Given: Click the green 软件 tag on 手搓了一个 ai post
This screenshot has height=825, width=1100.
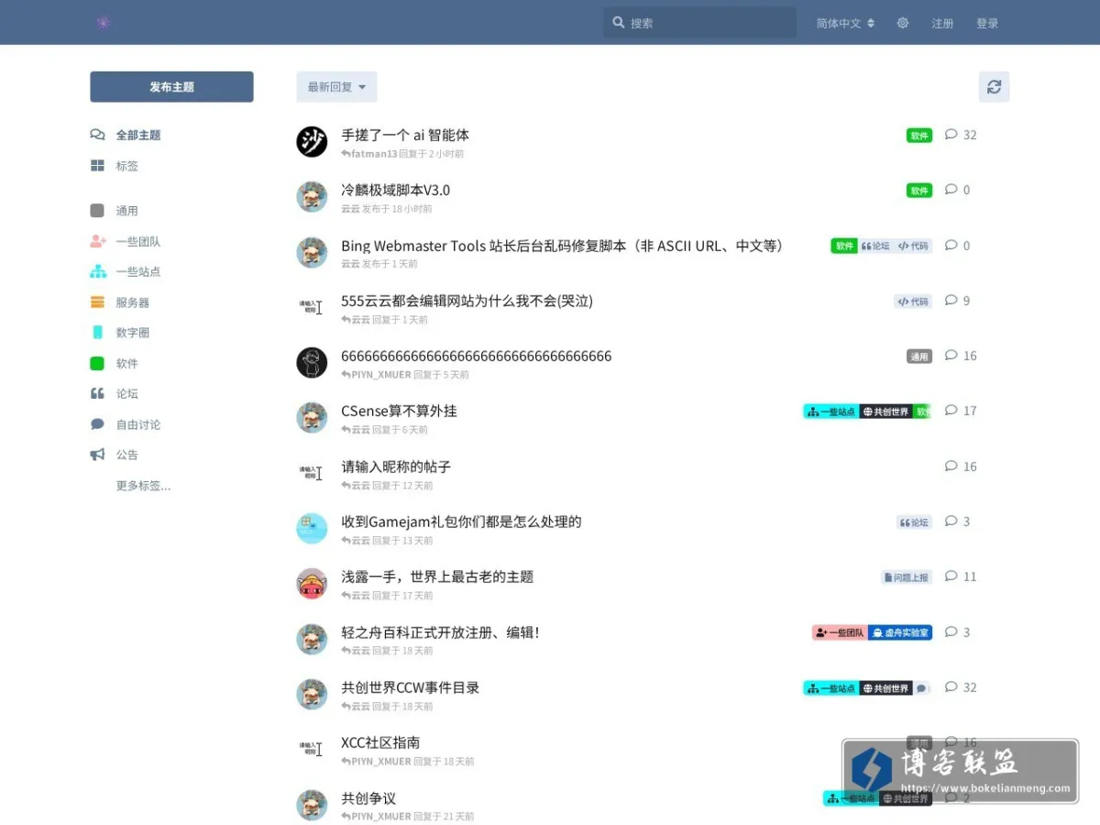Looking at the screenshot, I should (x=919, y=136).
